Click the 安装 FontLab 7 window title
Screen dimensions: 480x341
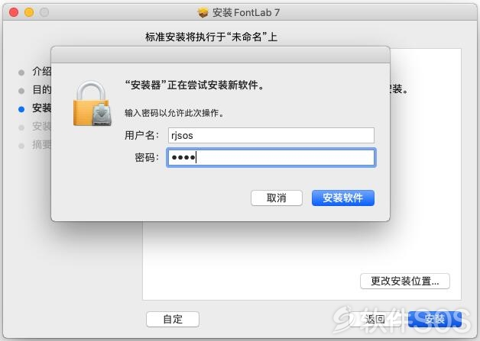pyautogui.click(x=246, y=12)
